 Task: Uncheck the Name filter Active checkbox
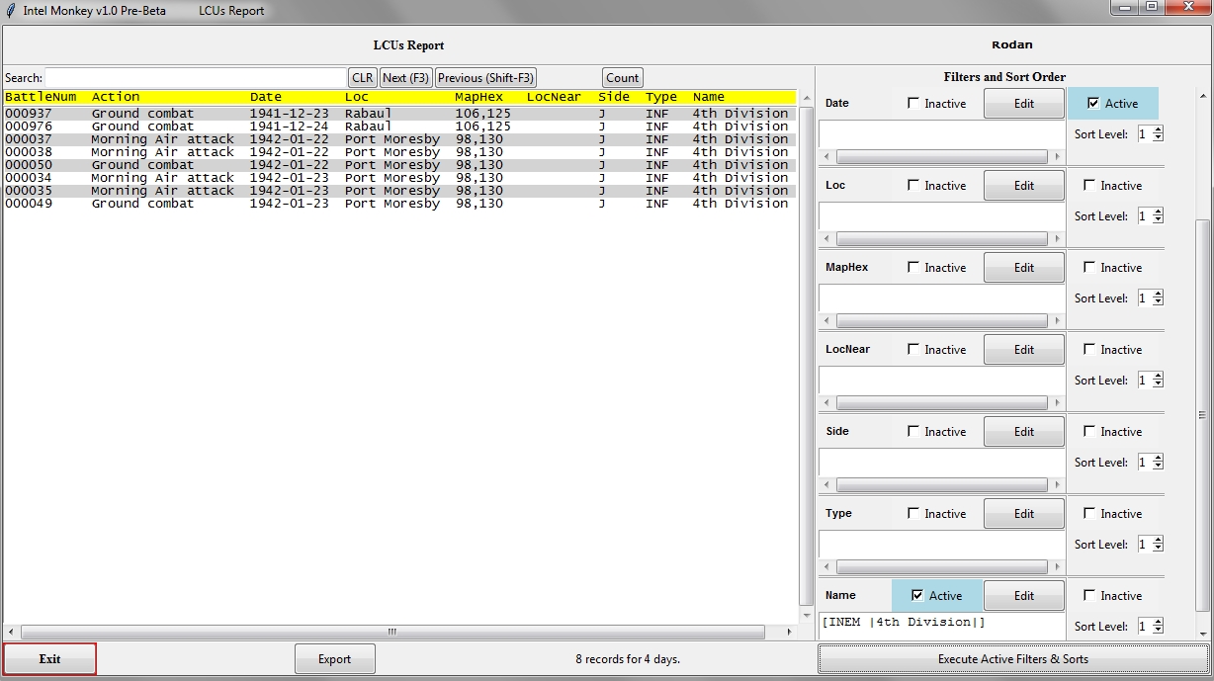point(917,595)
